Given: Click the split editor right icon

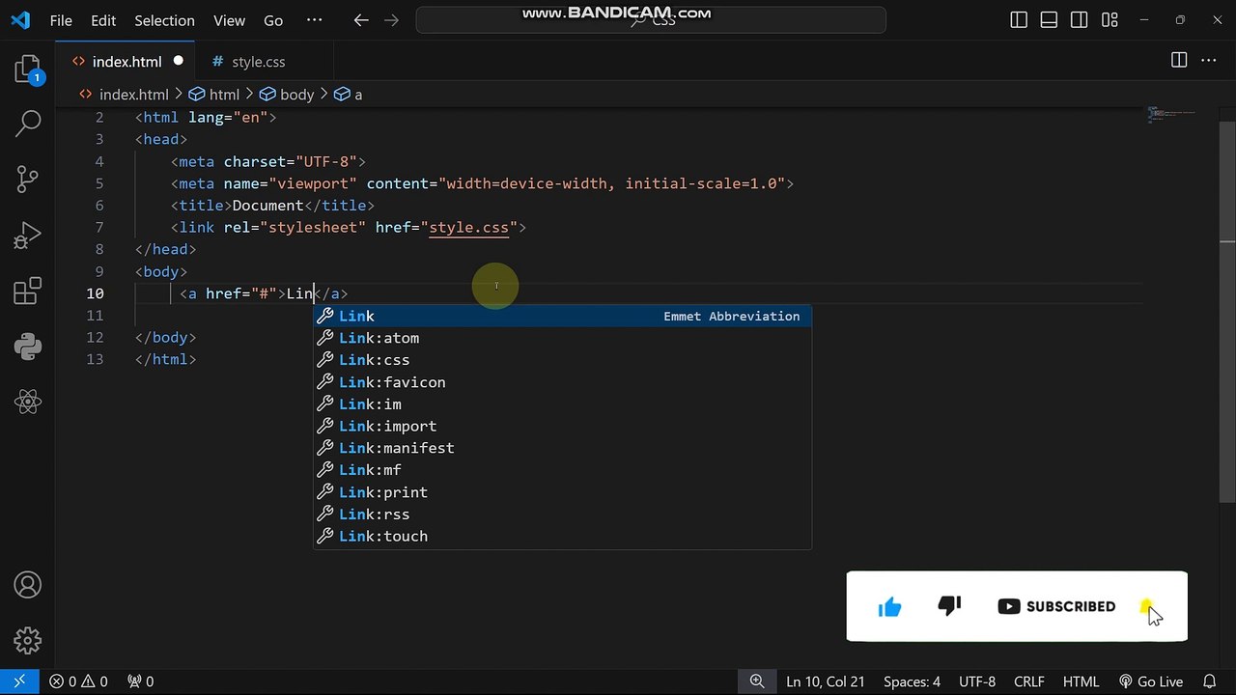Looking at the screenshot, I should pyautogui.click(x=1178, y=61).
